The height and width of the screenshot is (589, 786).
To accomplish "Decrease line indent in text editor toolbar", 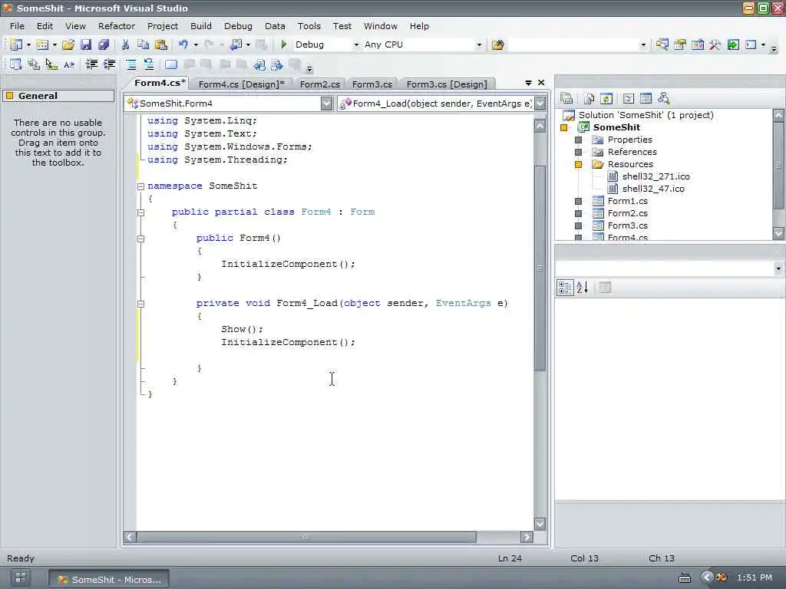I will pos(92,64).
